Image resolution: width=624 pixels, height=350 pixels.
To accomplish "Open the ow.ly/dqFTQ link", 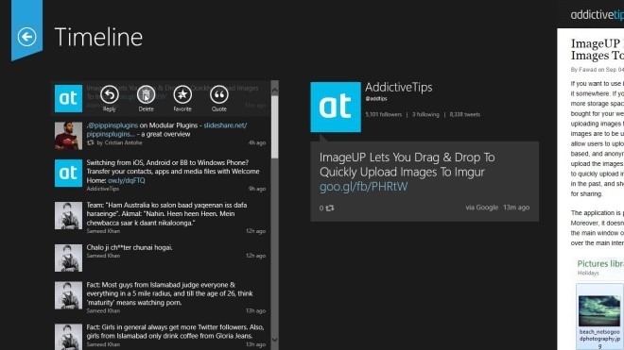I will pyautogui.click(x=126, y=180).
